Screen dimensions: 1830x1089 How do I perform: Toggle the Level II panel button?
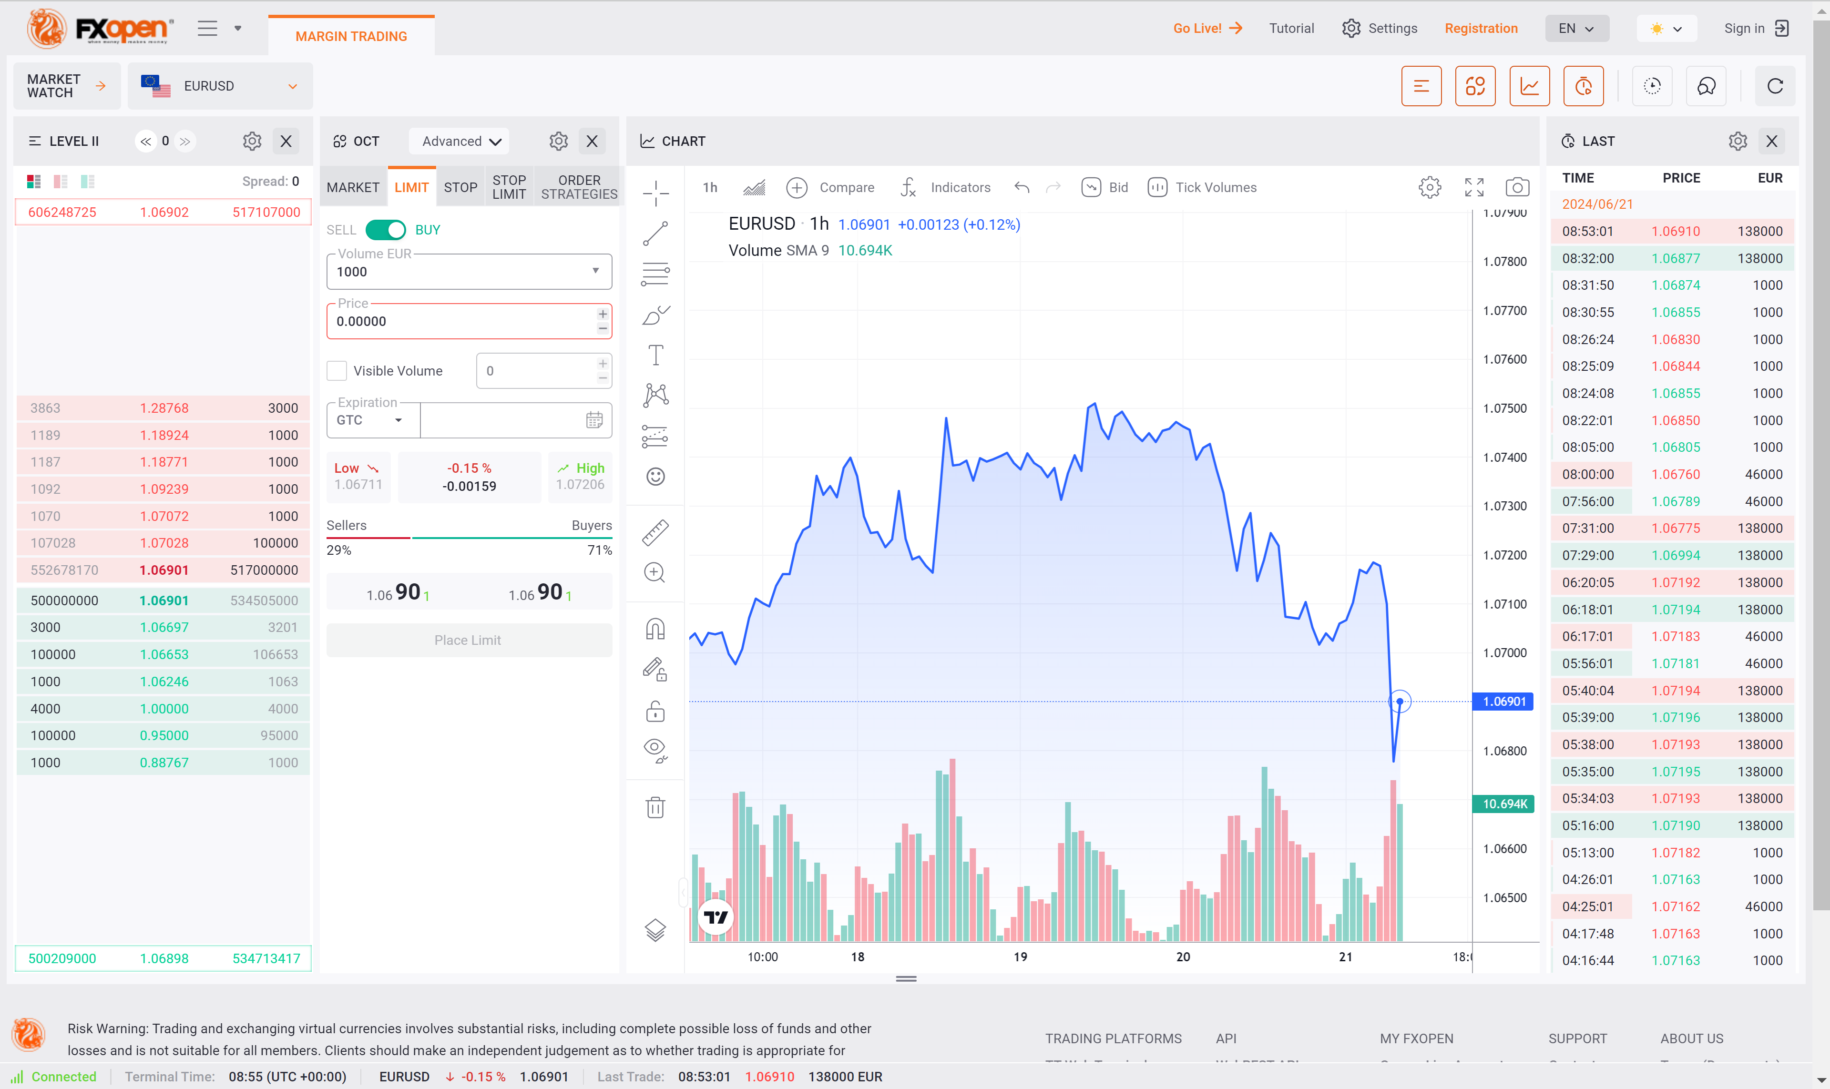[x=1421, y=86]
